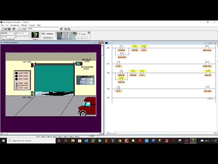218x164 pixels.
Task: Click the ladder window horizontal scrollbar
Action: pos(161,133)
